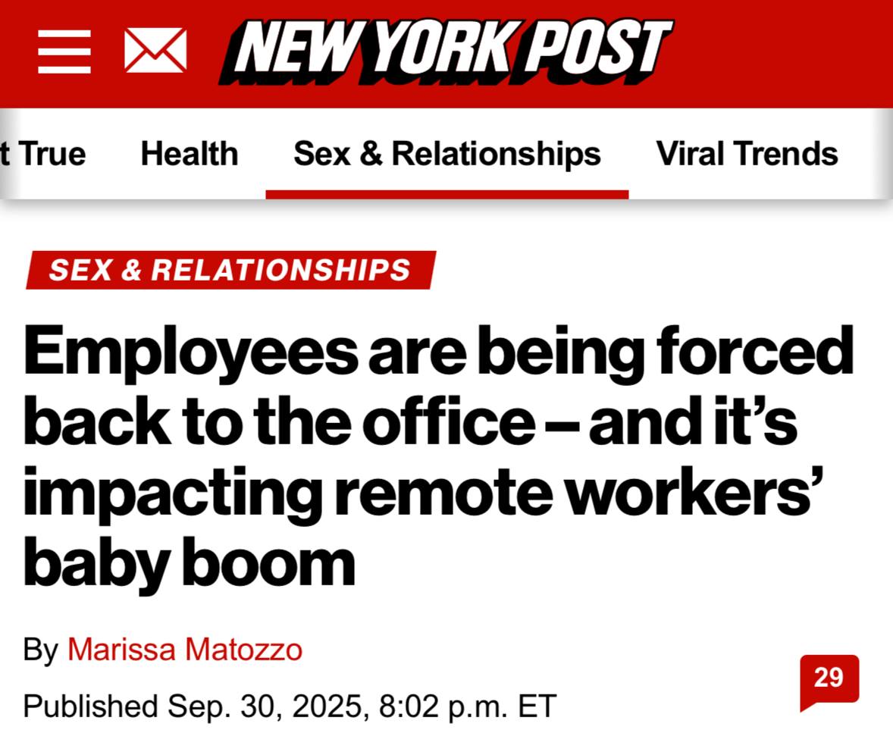
Task: Click the empty red header area right of the logo
Action: click(781, 53)
